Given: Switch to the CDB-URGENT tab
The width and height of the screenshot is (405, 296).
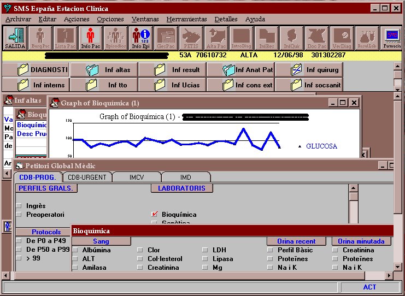Looking at the screenshot, I should [87, 177].
